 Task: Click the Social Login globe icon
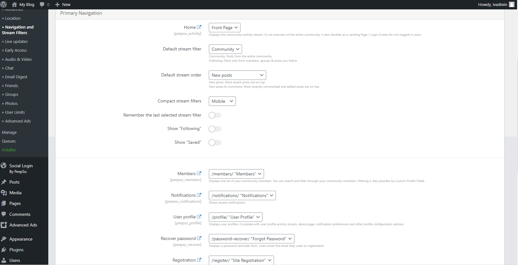(4, 165)
